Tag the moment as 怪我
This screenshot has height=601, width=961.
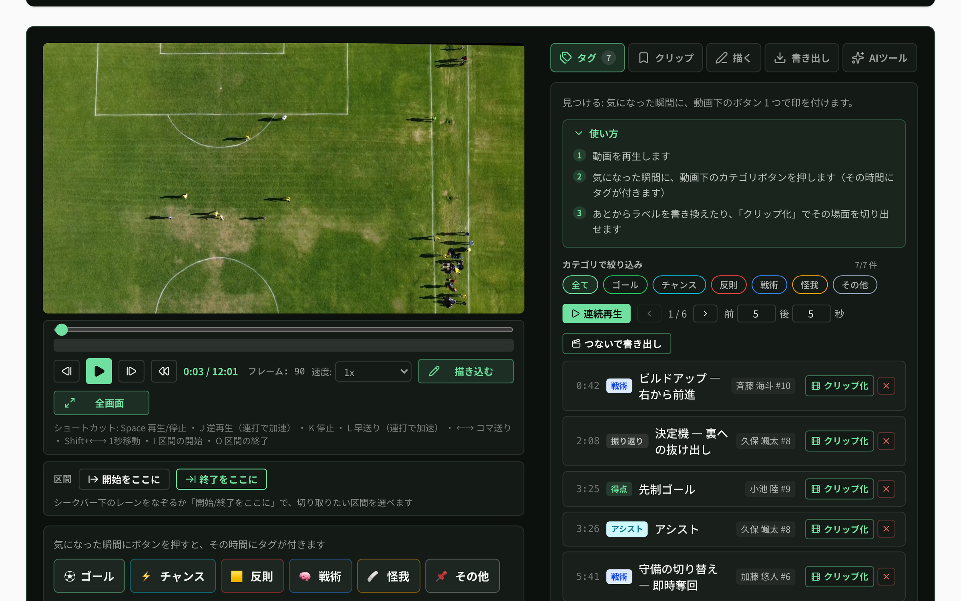pyautogui.click(x=388, y=576)
